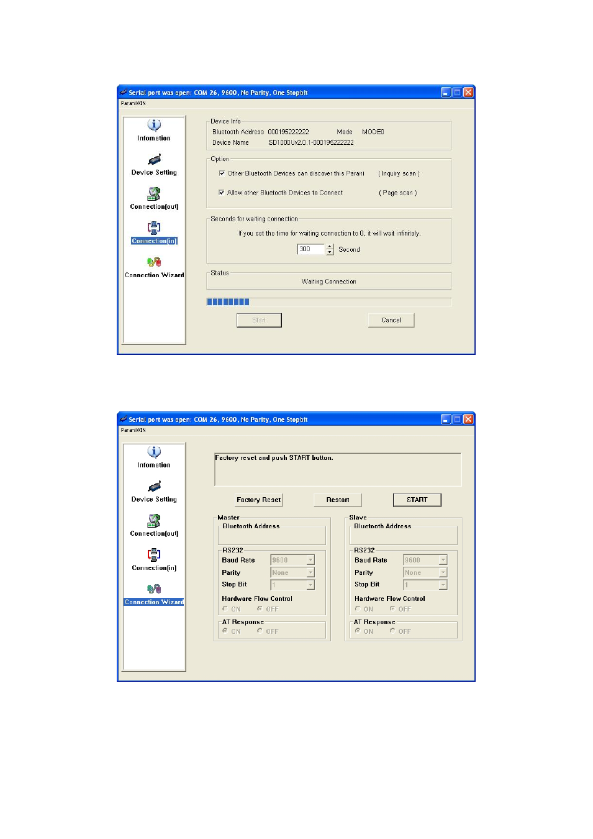Click '( Inquiry scan )' text
This screenshot has height=839, width=593.
click(x=399, y=173)
